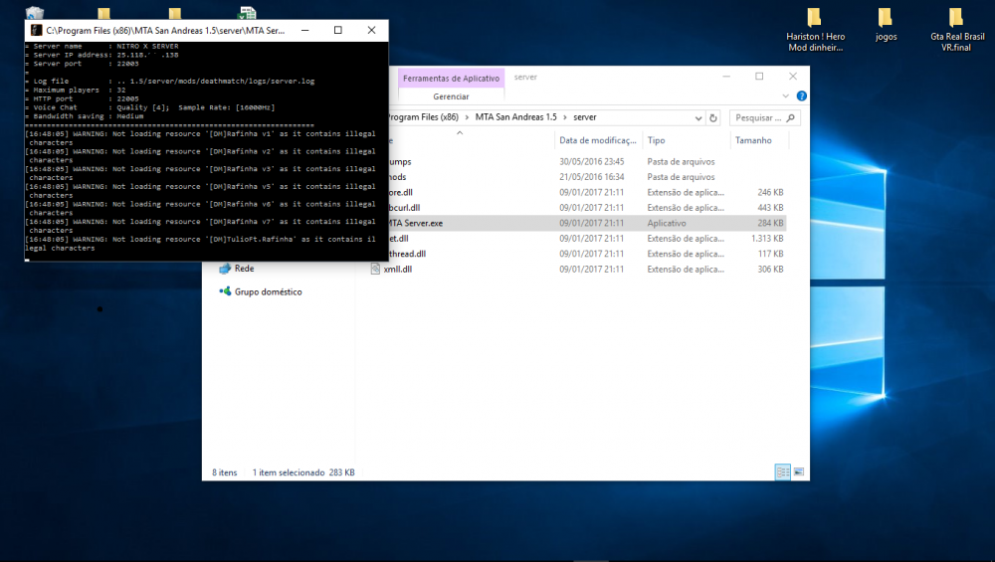Open the Hariston Hero Mod desktop folder
The image size is (995, 562).
tap(814, 28)
